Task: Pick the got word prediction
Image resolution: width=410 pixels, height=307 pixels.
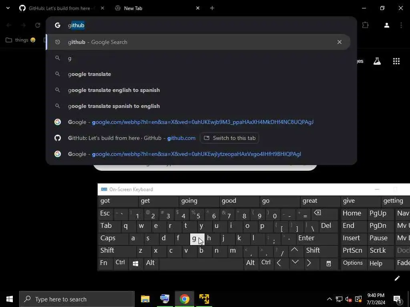Action: pyautogui.click(x=118, y=201)
